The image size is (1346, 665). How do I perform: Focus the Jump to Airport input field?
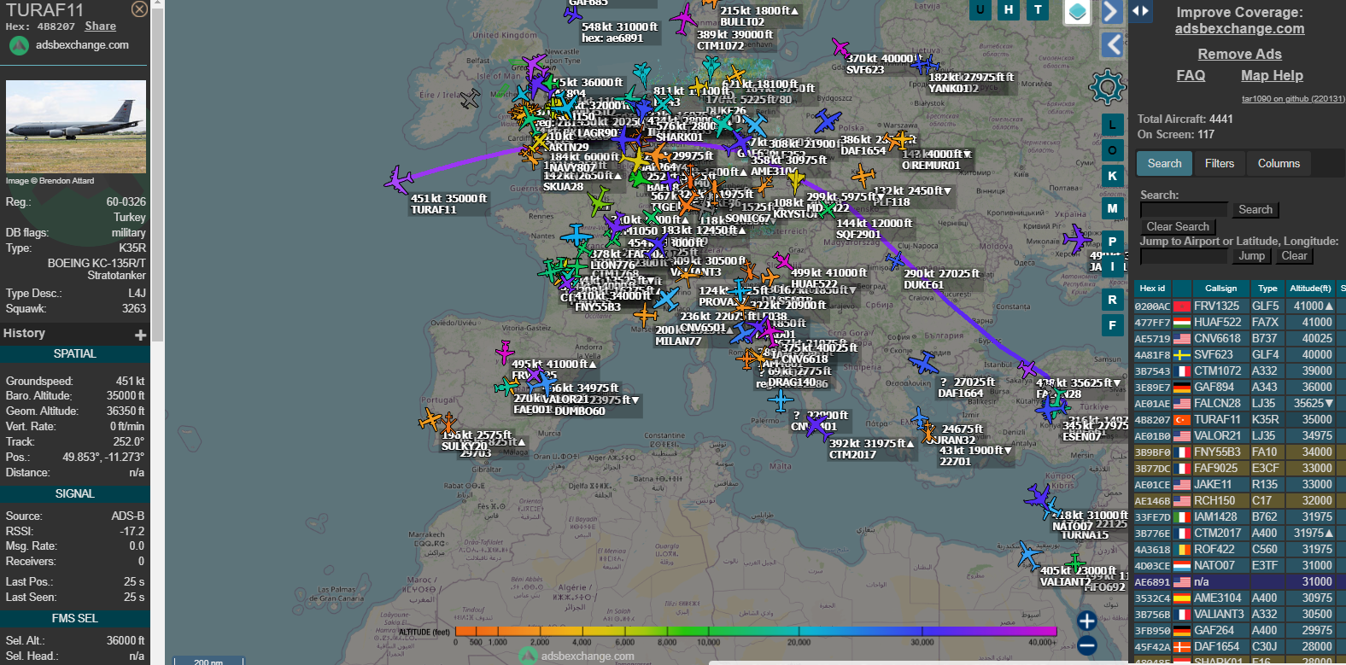coord(1184,256)
